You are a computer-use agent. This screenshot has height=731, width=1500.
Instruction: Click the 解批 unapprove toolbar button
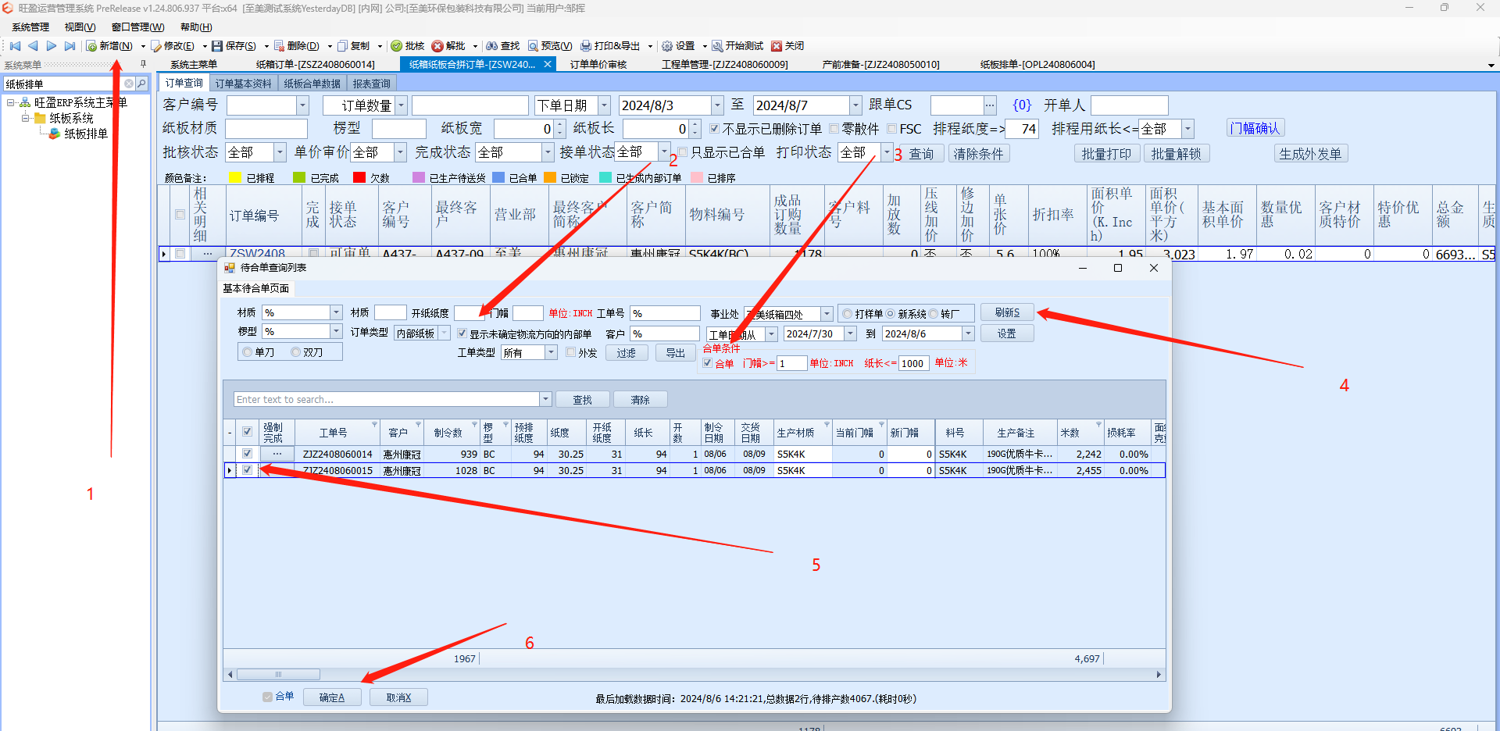coord(449,46)
